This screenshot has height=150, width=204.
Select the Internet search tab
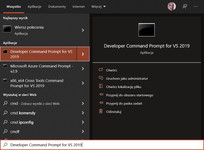(79, 7)
